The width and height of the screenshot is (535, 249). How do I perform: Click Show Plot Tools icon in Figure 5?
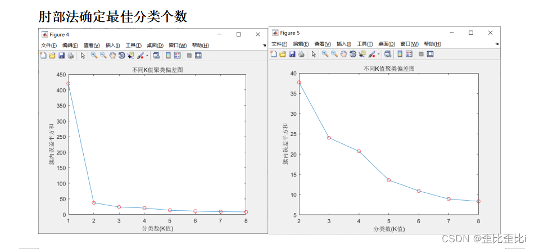(430, 54)
